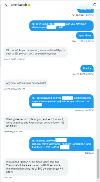The height and width of the screenshot is (182, 100).
Task: Click the "11:57 AM" timestamp
Action: [8, 178]
